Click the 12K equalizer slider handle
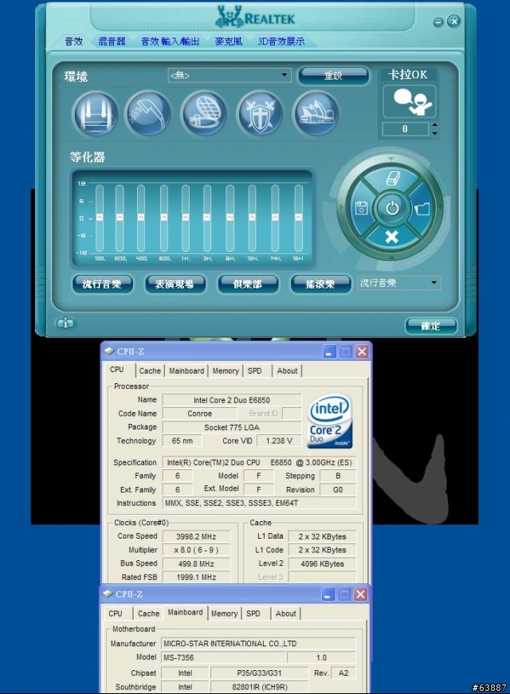This screenshot has height=694, width=510. pyautogui.click(x=252, y=218)
